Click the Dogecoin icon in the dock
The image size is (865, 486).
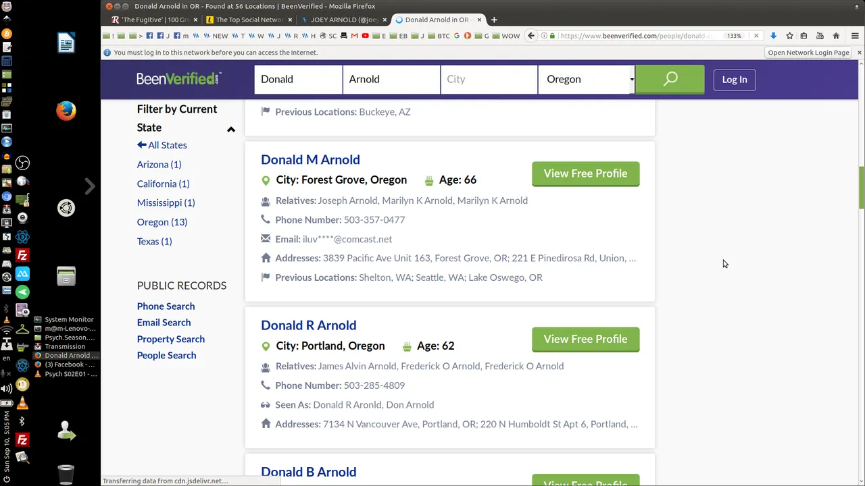[22, 385]
